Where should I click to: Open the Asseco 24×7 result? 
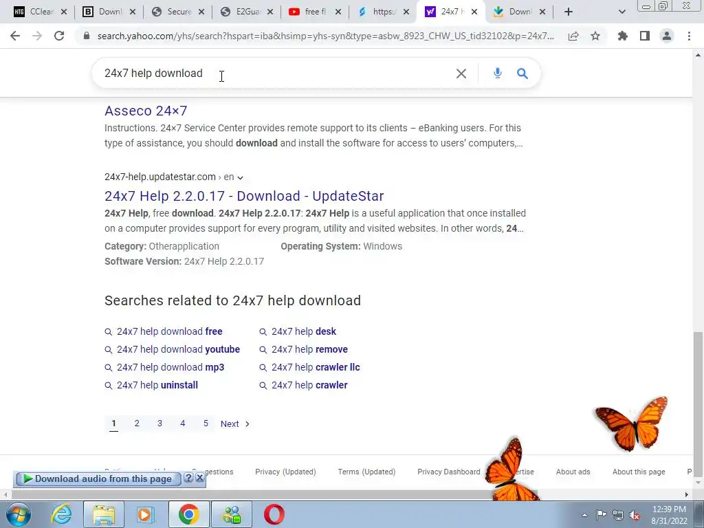pyautogui.click(x=146, y=111)
